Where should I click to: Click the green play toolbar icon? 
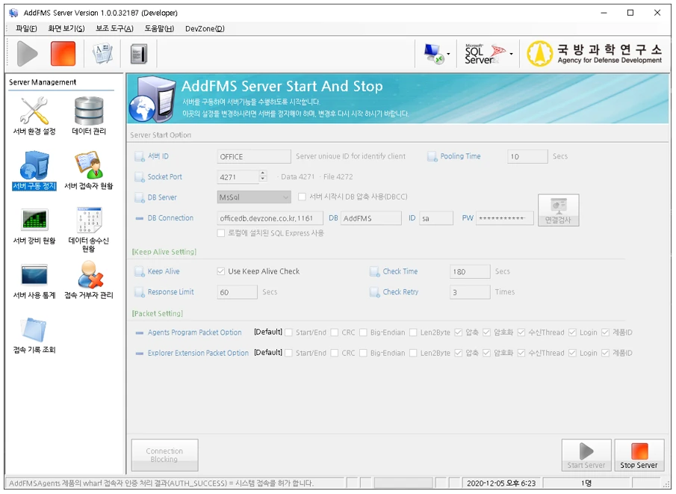click(x=27, y=54)
